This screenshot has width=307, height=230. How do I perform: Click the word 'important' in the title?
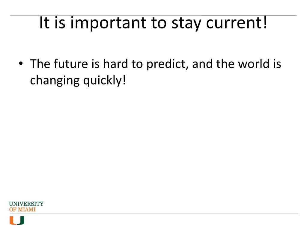108,23
